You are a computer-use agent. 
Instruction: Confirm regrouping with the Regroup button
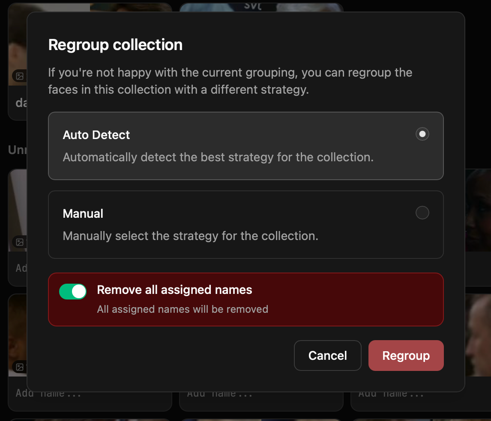[405, 356]
